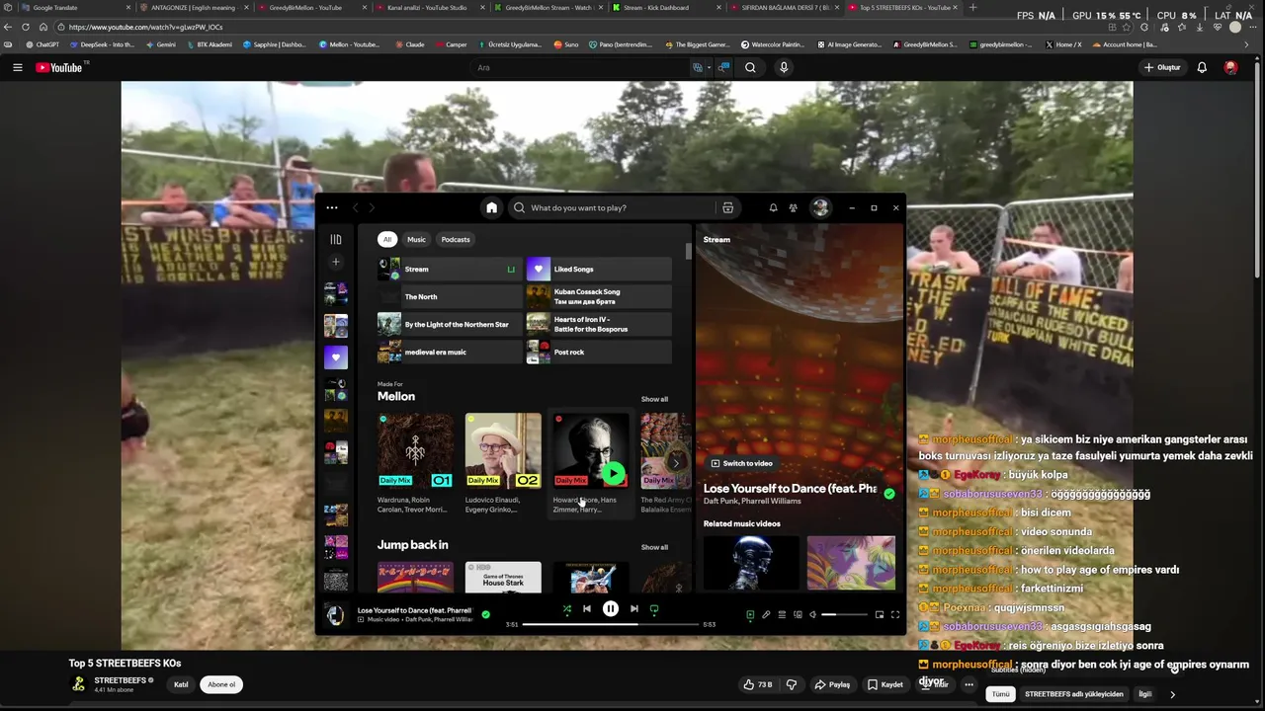Toggle saved checkmark in Now Playing panel
Screen dimensions: 1265x711
pos(889,494)
